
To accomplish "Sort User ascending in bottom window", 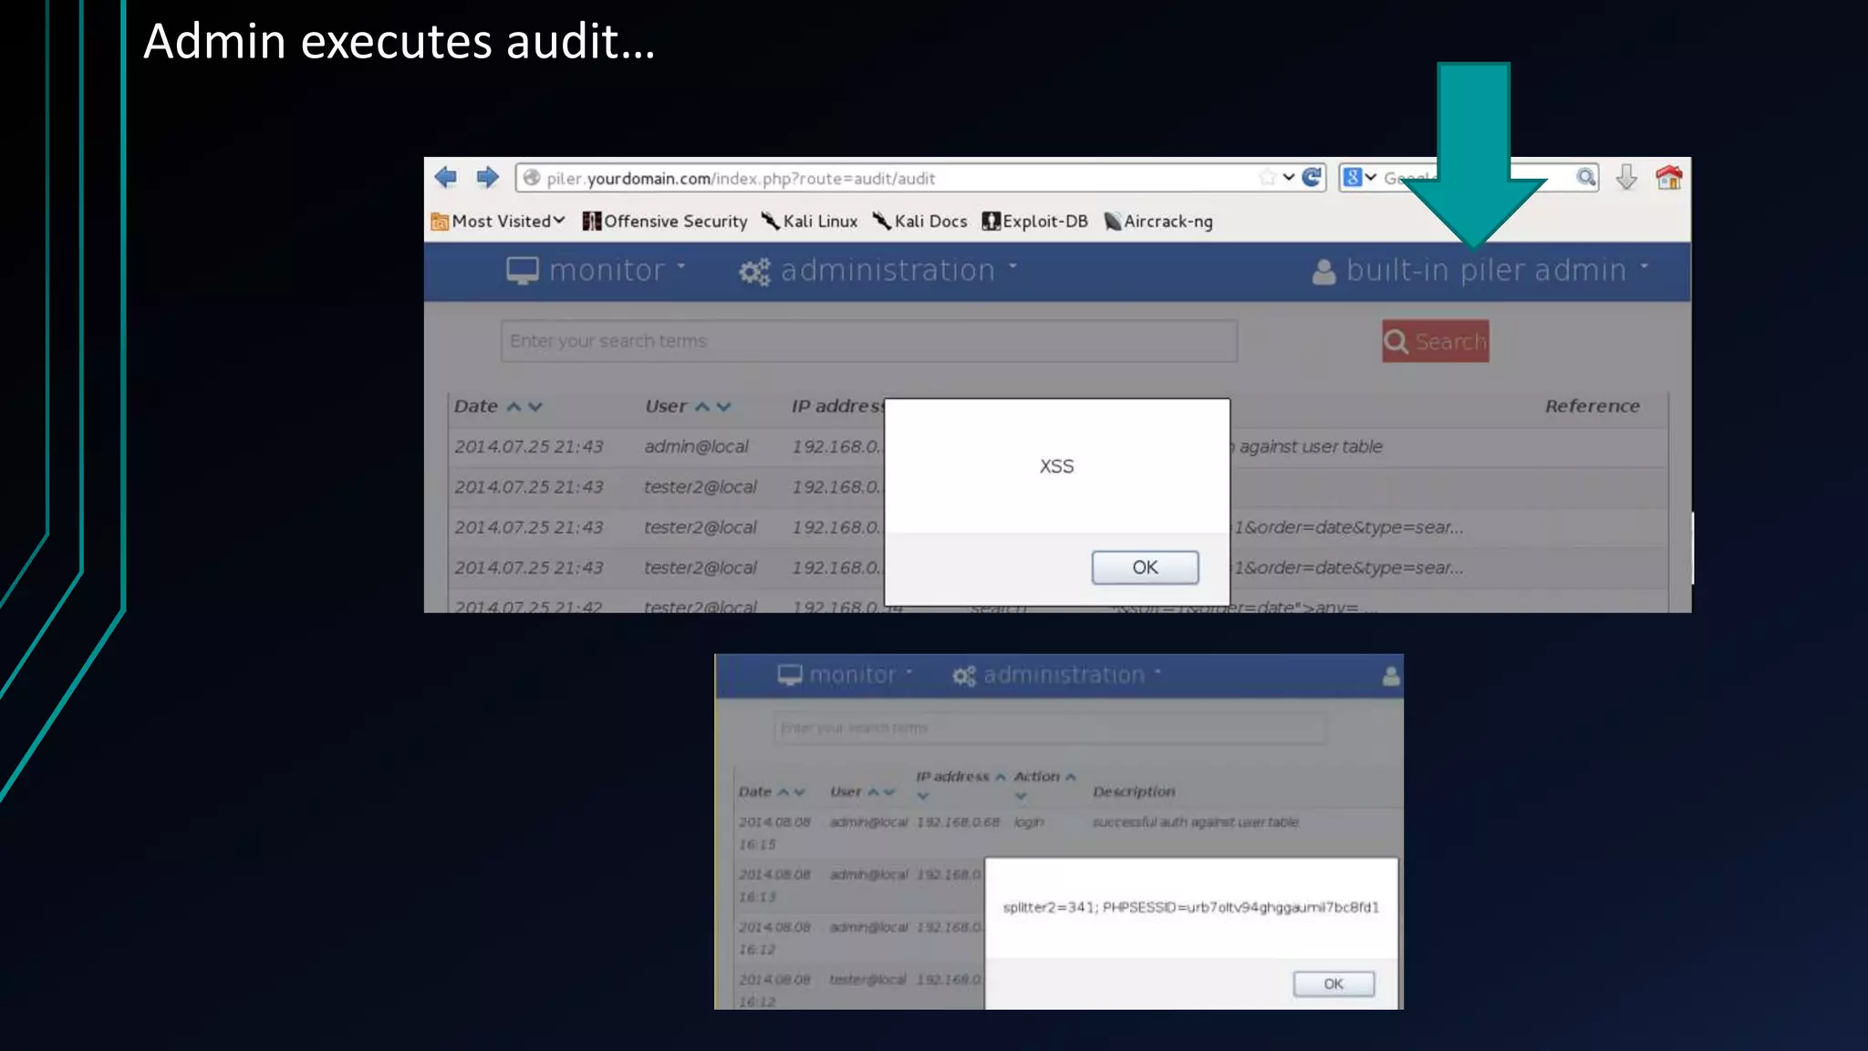I will coord(873,792).
